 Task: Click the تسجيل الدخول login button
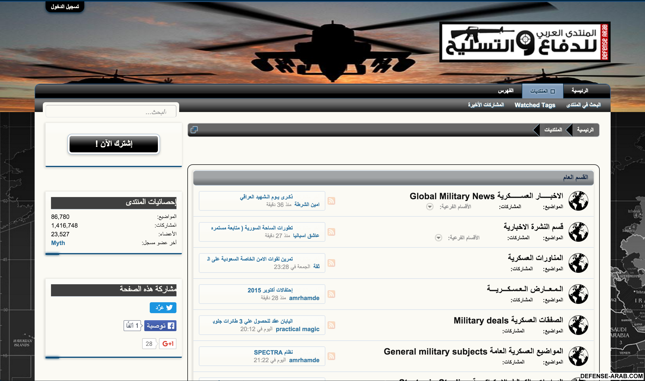tap(65, 7)
